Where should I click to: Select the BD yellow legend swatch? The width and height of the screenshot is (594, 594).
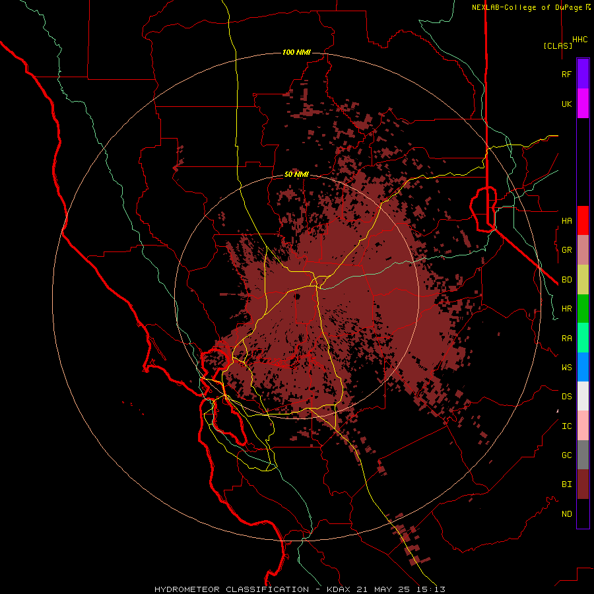583,279
